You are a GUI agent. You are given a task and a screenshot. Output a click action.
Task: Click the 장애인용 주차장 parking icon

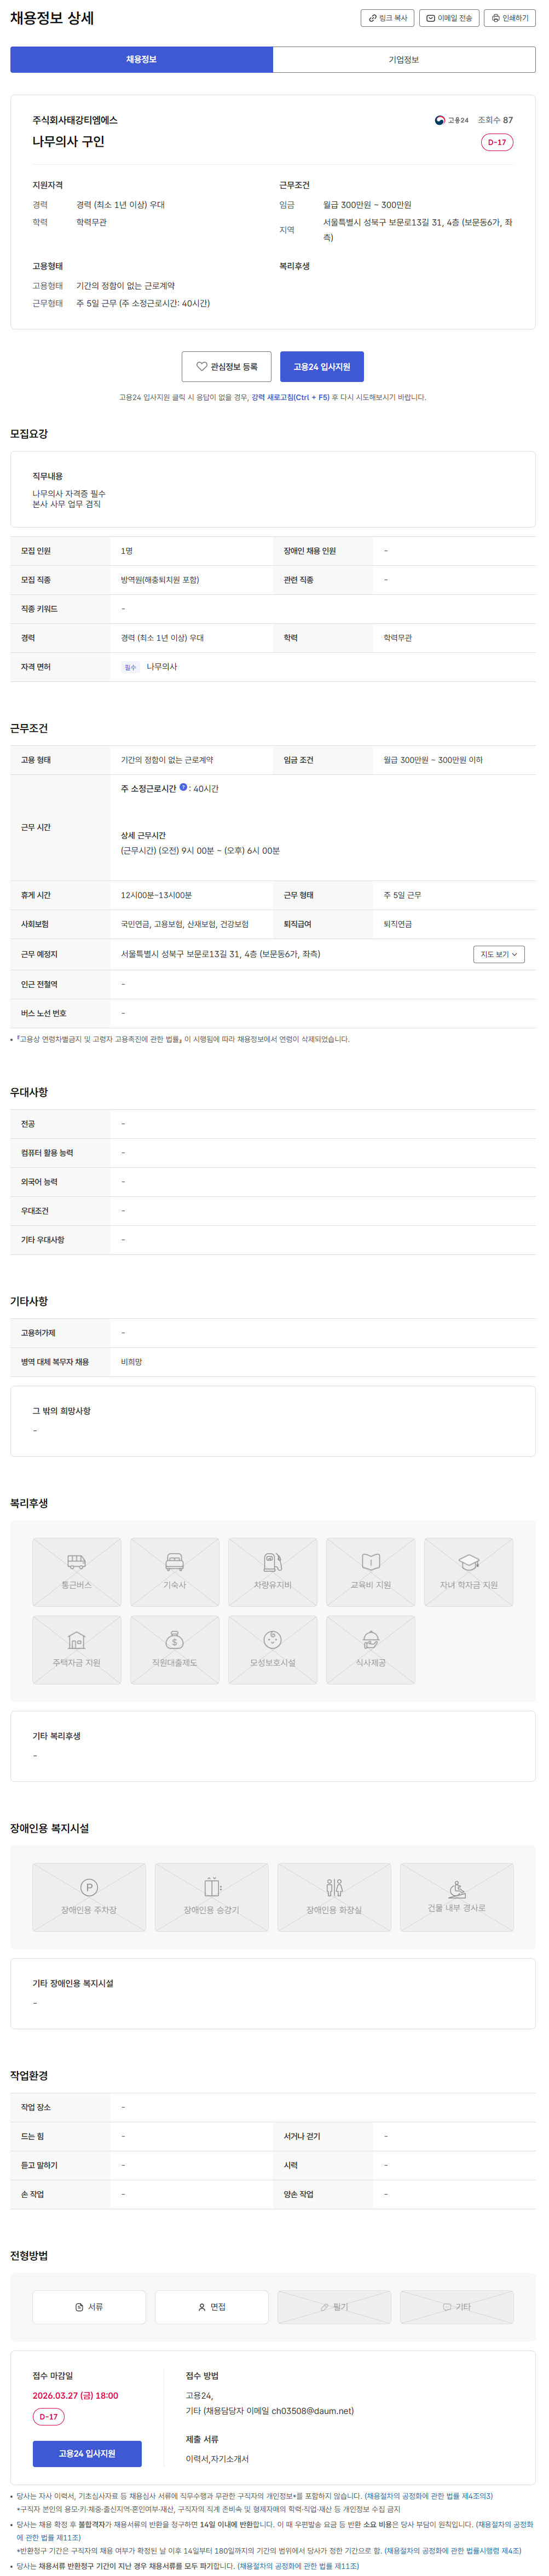[x=89, y=1888]
